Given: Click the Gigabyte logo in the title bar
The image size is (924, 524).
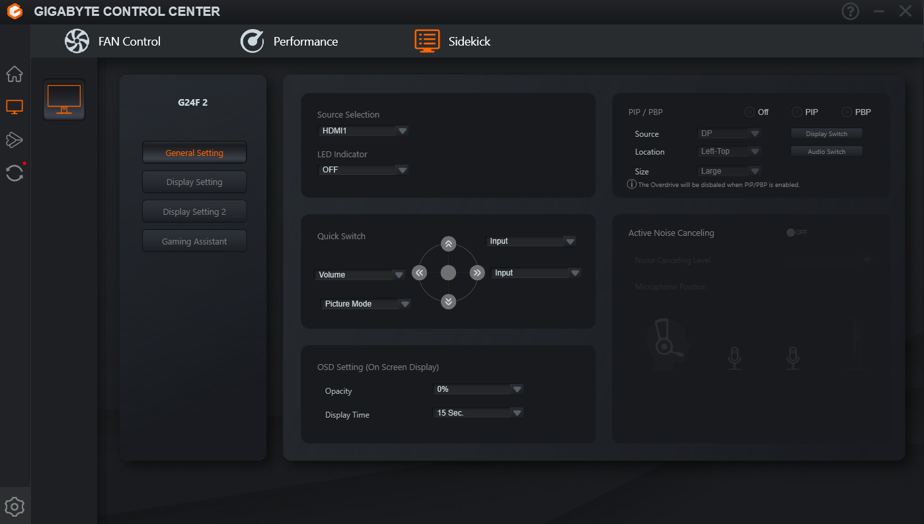Looking at the screenshot, I should (14, 12).
